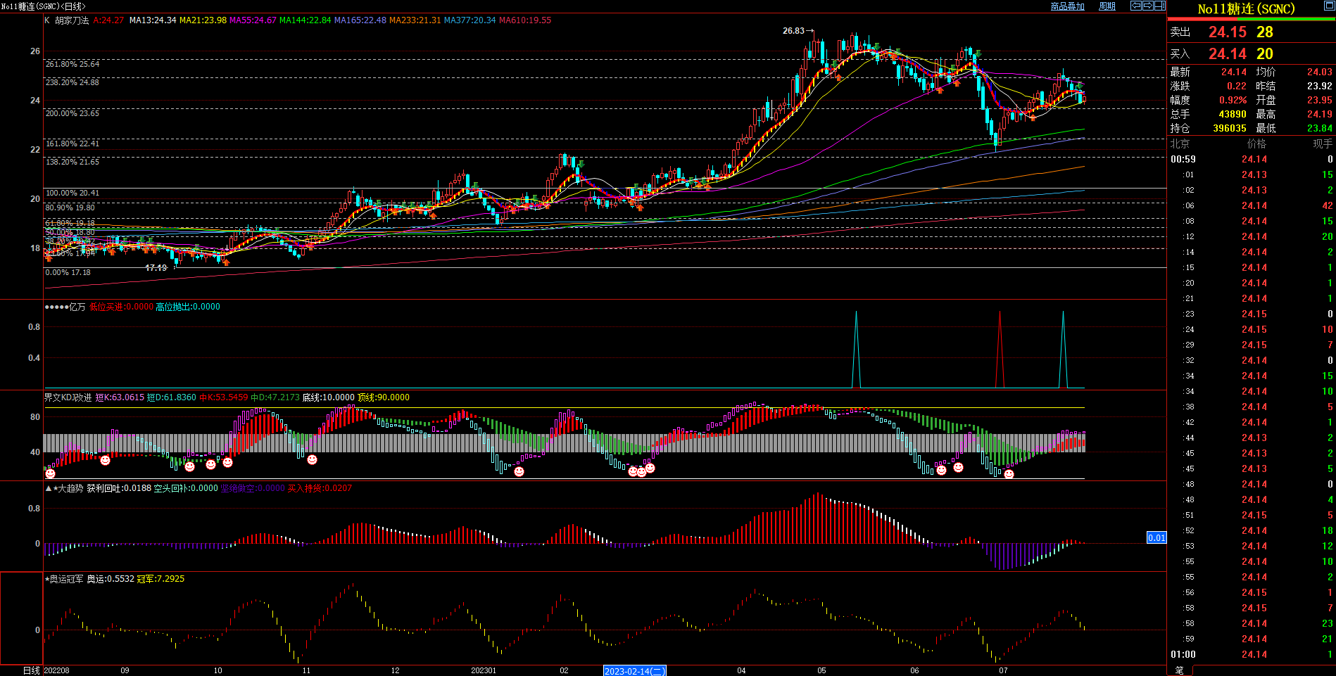Screen dimensions: 1336x676
Task: Collapse the 大趋势 indicator triangle
Action: [49, 488]
